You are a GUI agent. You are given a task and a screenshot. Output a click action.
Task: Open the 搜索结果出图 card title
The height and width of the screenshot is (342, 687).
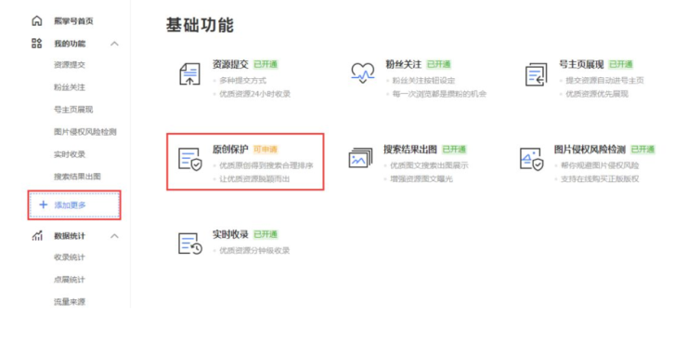click(410, 150)
